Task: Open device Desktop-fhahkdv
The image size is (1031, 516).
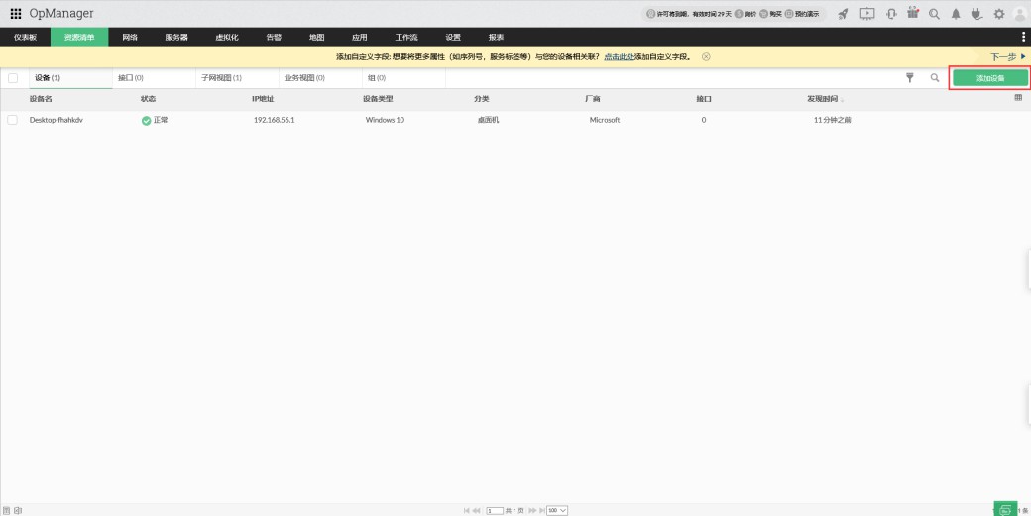Action: [x=56, y=120]
